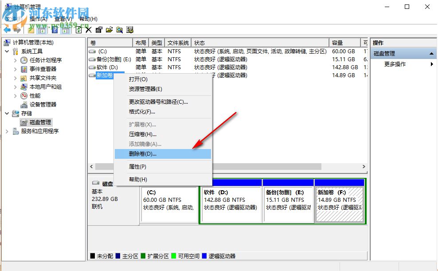The image size is (438, 271).
Task: Click the settings view toolbar icon
Action: point(130,30)
